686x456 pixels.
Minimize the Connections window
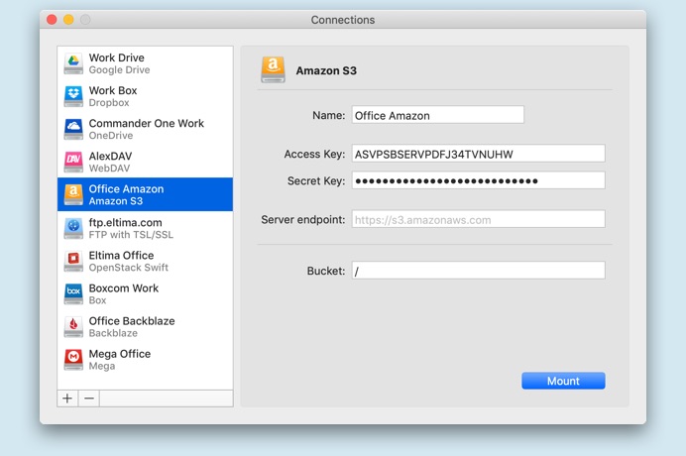[68, 20]
